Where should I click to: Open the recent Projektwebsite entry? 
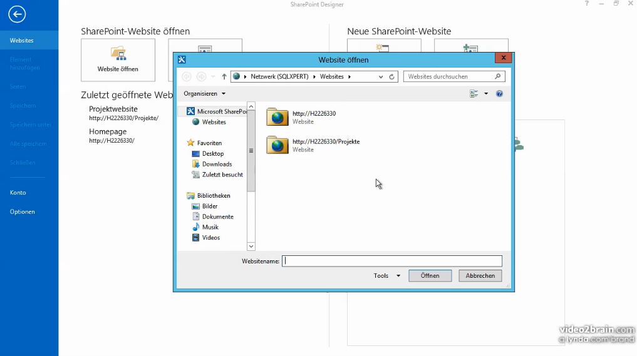pyautogui.click(x=124, y=113)
